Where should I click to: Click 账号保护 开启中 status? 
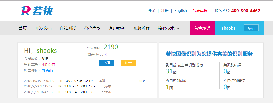point(47,71)
